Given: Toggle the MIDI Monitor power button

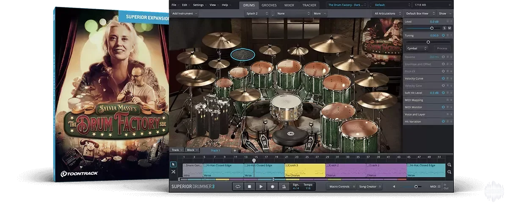Looking at the screenshot, I should (x=443, y=107).
